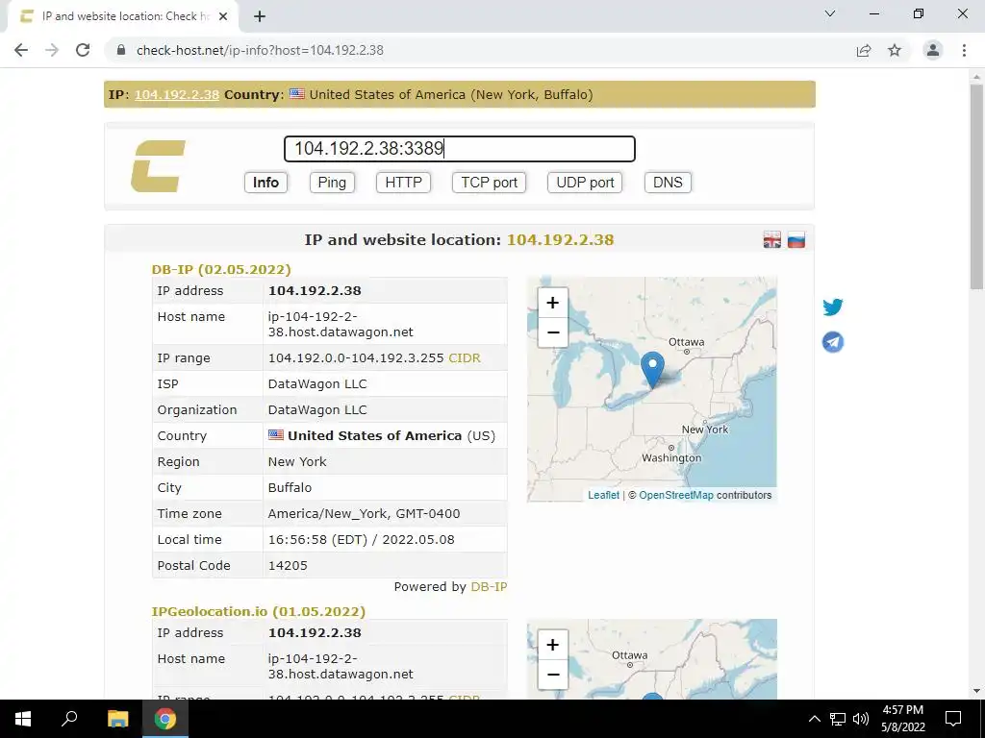The image size is (985, 738).
Task: Click the check-host gold logo
Action: click(158, 166)
